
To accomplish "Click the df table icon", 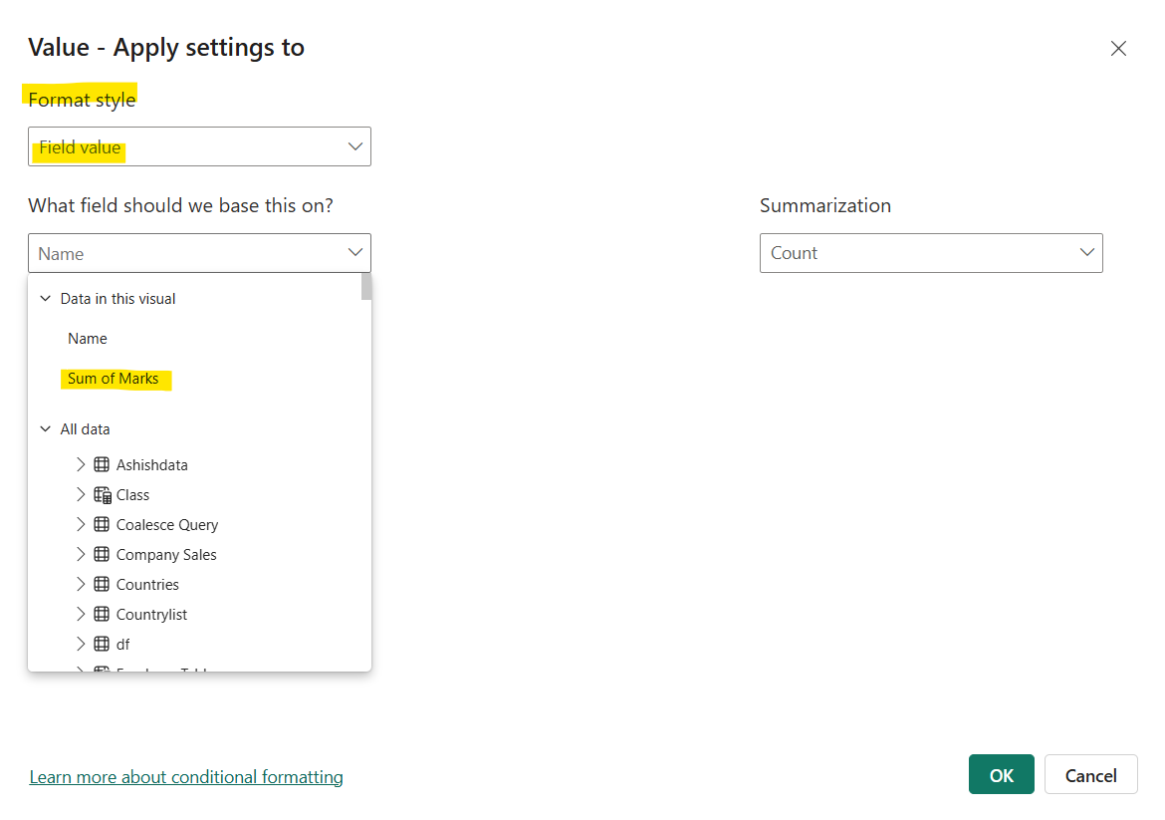I will click(x=102, y=645).
